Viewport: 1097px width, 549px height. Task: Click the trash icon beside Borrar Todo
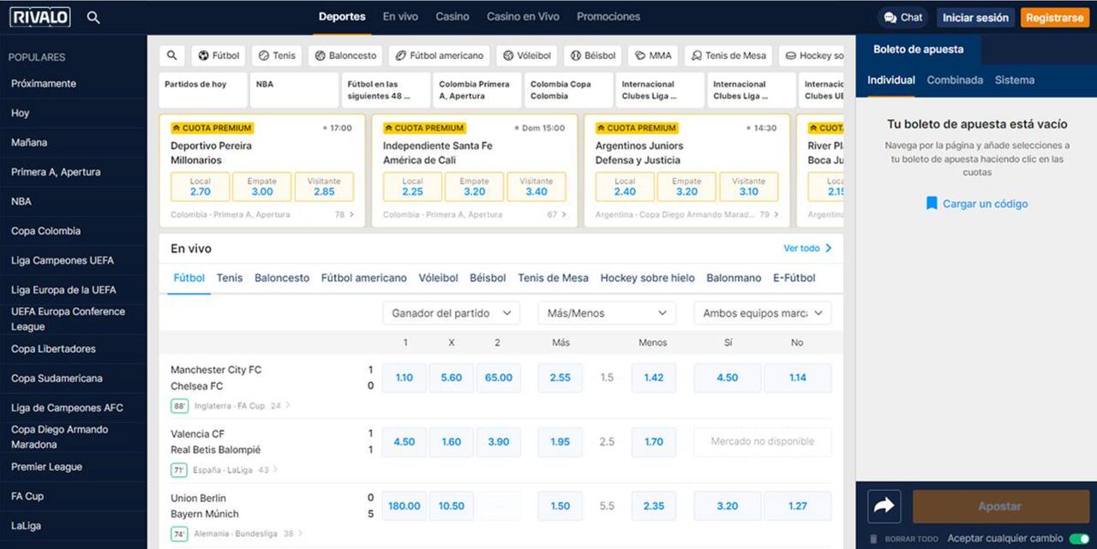[x=873, y=539]
